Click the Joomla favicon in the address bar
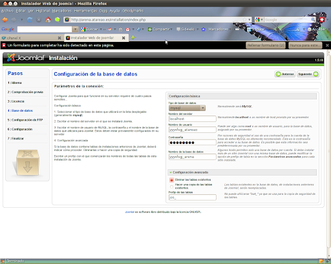This screenshot has height=264, width=331. 67,19
